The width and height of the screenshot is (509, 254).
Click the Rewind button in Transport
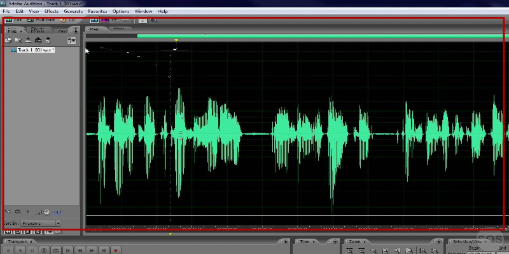[x=80, y=251]
